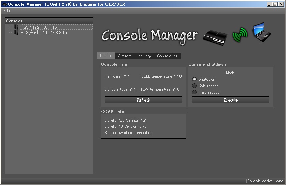The image size is (286, 185).
Task: Click 'CELL temperature: ?? C' text
Action: tap(161, 76)
